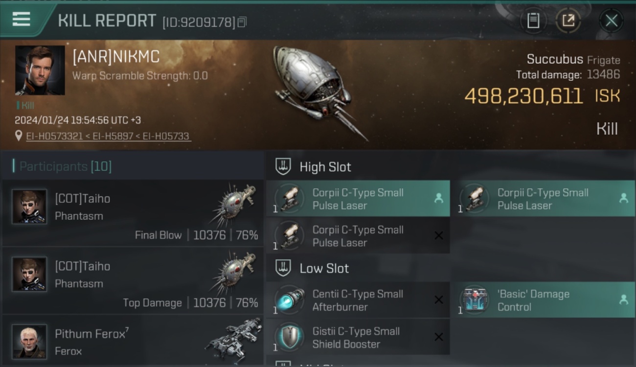
Task: Open Taiho Final Blow participant entry
Action: point(133,213)
